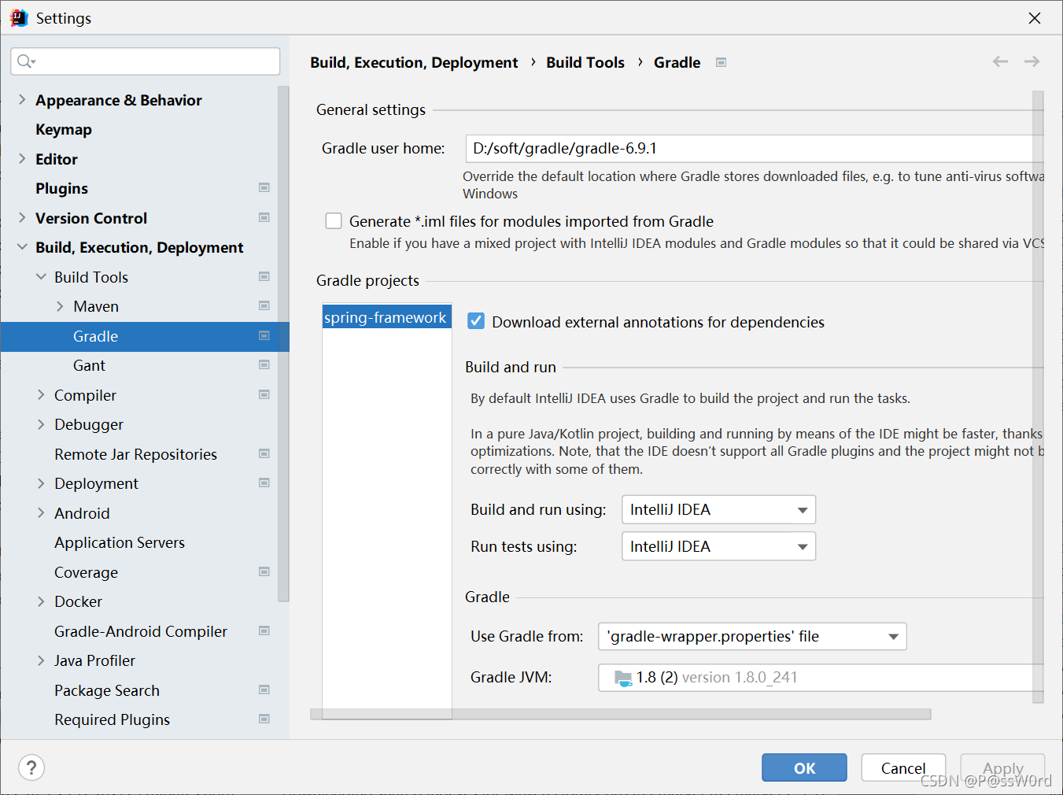Click the project-level icon beside Gant
This screenshot has height=795, width=1063.
pos(264,365)
